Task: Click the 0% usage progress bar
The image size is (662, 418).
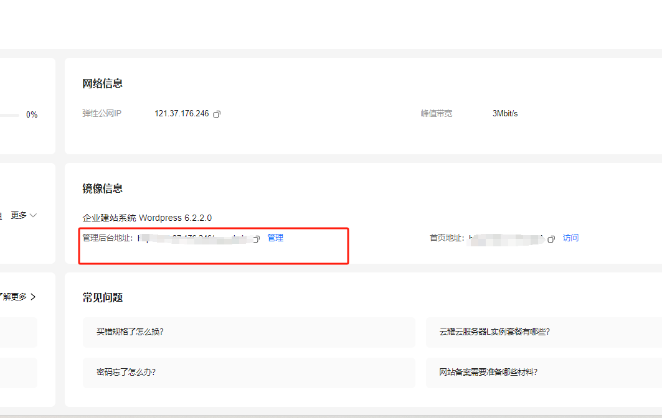Action: coord(9,115)
